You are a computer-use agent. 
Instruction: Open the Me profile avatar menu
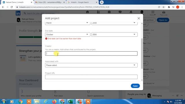[142, 12]
